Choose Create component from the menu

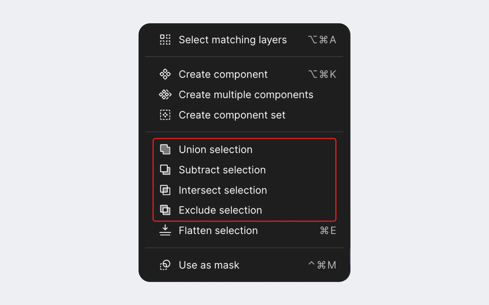(223, 75)
